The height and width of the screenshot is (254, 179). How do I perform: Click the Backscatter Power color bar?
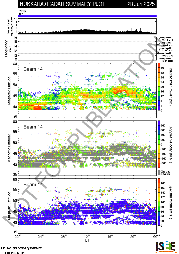pyautogui.click(x=159, y=87)
